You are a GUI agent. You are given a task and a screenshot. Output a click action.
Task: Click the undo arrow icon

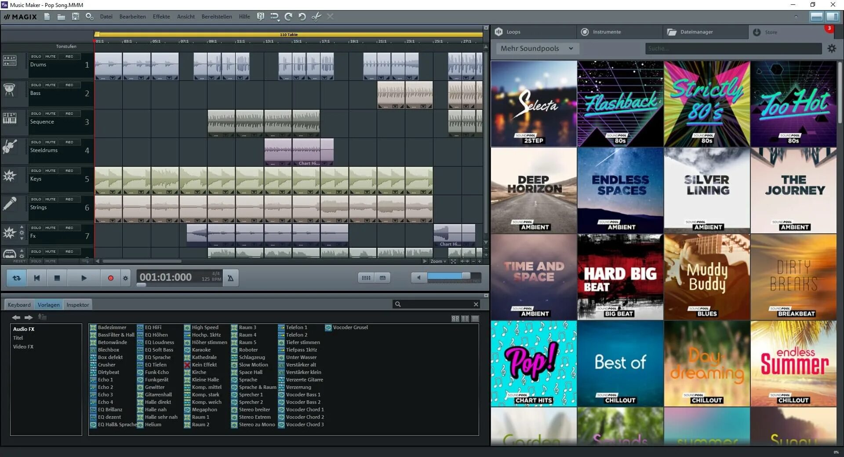coord(302,17)
